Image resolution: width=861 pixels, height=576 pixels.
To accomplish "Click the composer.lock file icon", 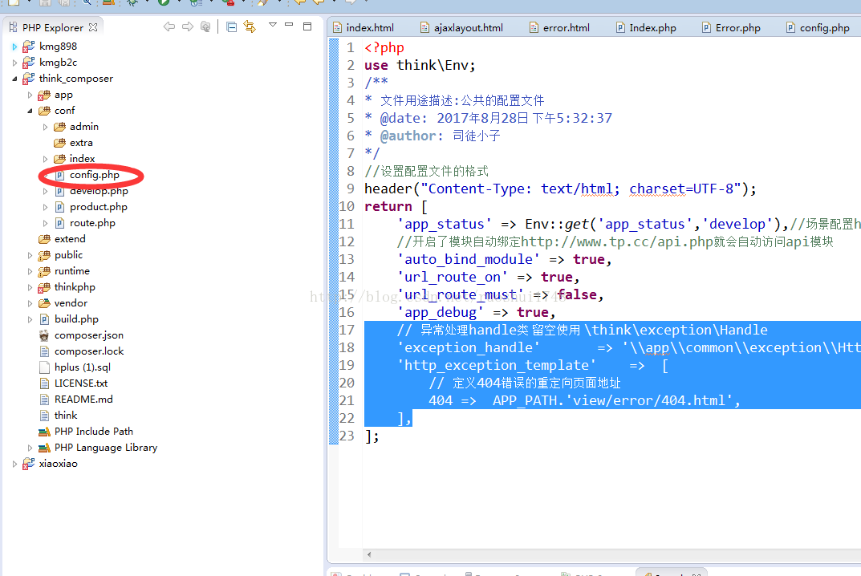I will [x=44, y=351].
